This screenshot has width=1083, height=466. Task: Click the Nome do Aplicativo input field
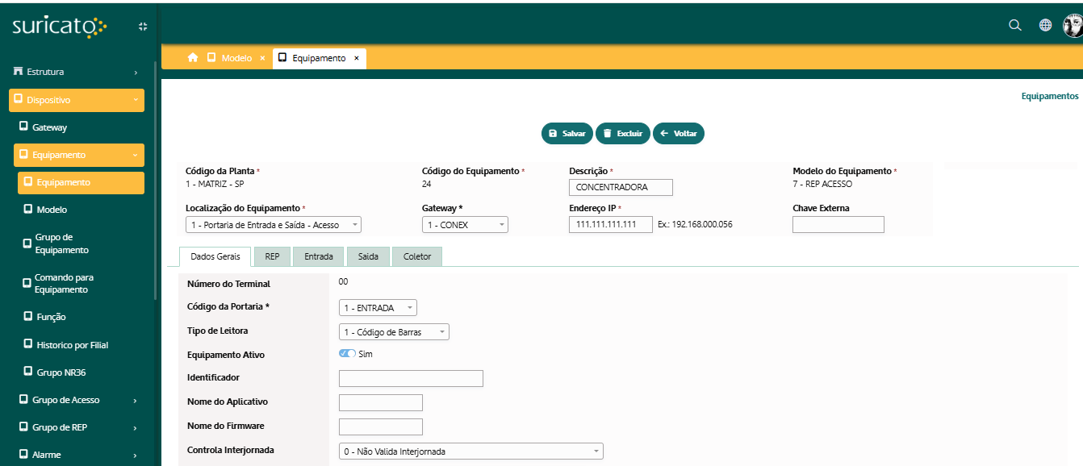point(381,403)
